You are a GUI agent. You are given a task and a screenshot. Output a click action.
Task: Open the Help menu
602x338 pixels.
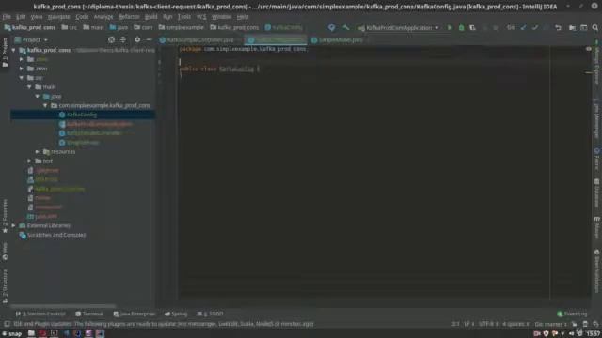(243, 17)
